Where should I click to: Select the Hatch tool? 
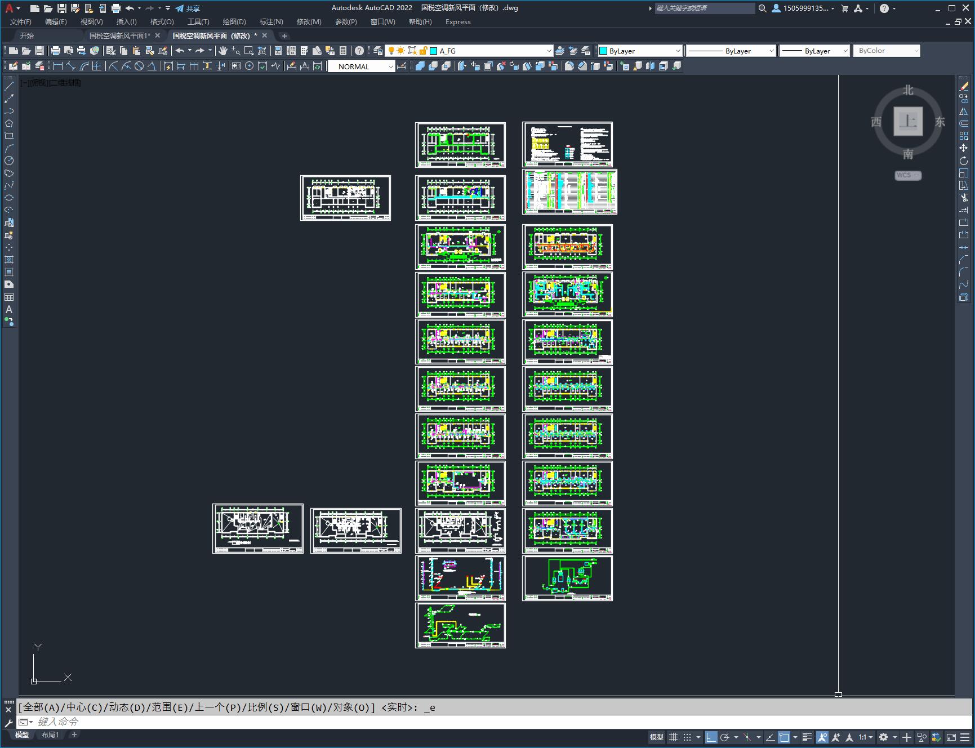9,260
